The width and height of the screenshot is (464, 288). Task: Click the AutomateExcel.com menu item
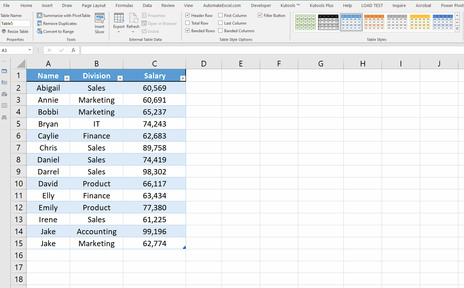pyautogui.click(x=222, y=5)
